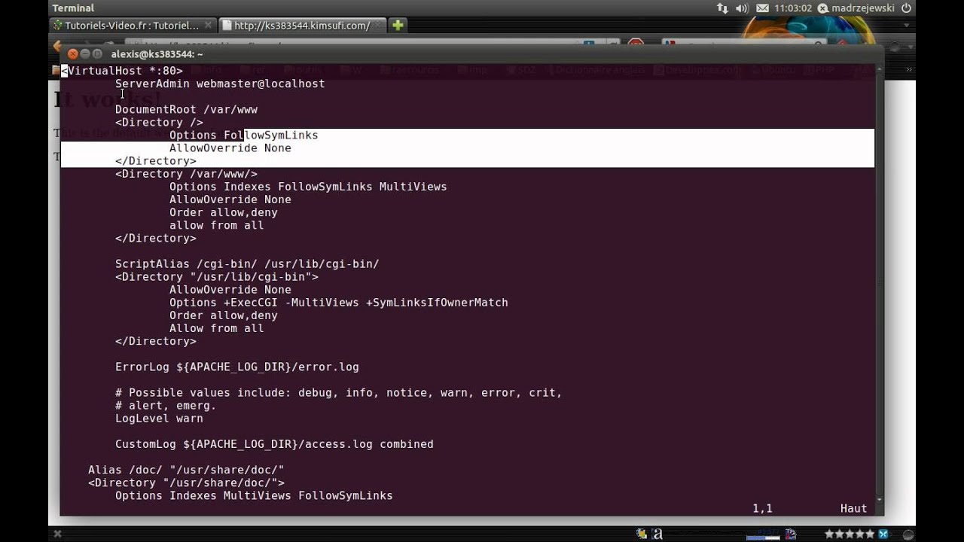This screenshot has width=964, height=542.
Task: Click the terminal vertical scrollbar track
Action: point(880,282)
